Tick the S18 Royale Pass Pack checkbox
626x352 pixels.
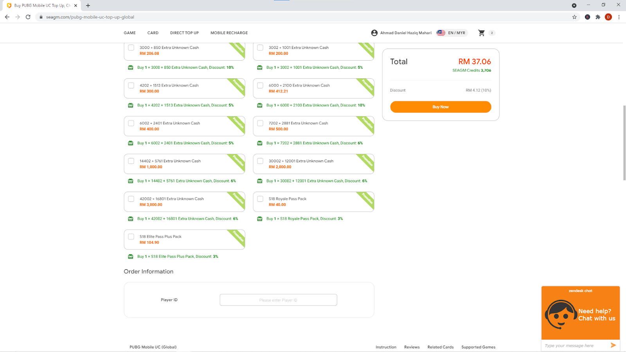pos(260,199)
